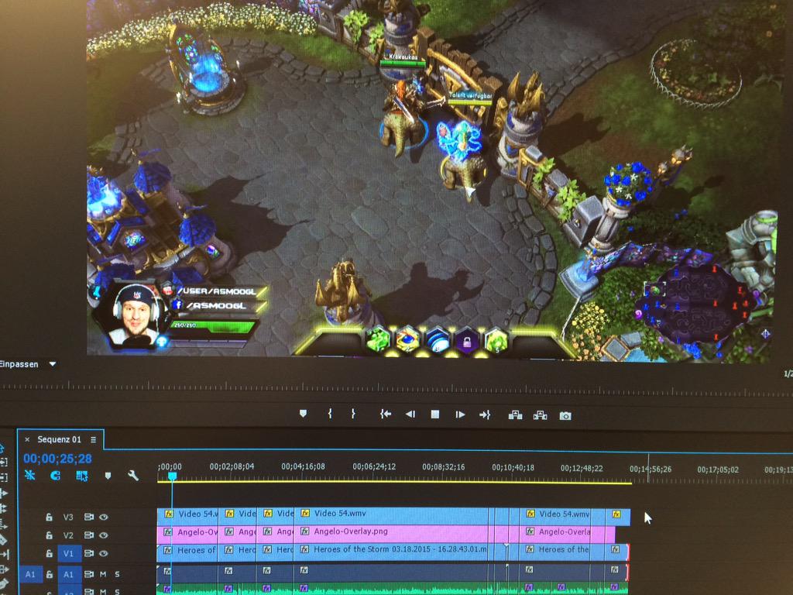Select the first Video 54 clip on V3
The width and height of the screenshot is (793, 595).
[x=187, y=516]
